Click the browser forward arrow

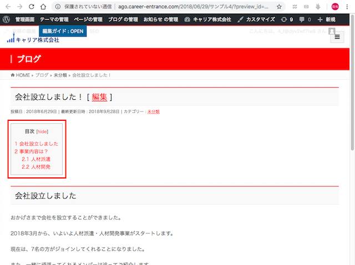pyautogui.click(x=20, y=7)
